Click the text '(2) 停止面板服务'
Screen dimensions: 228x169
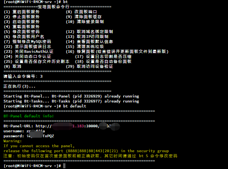tap(22, 17)
